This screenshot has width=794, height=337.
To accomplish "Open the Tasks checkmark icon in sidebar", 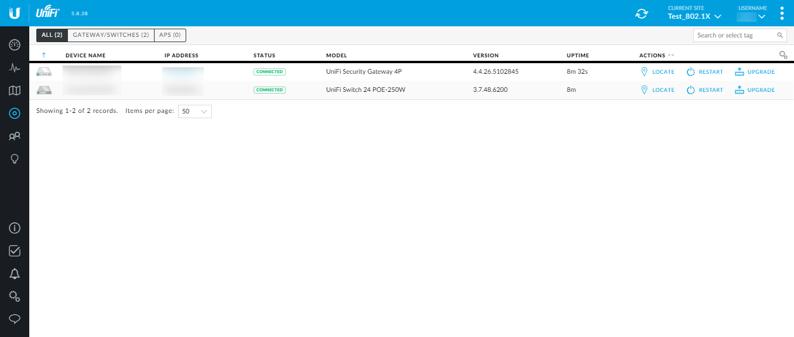I will [15, 251].
